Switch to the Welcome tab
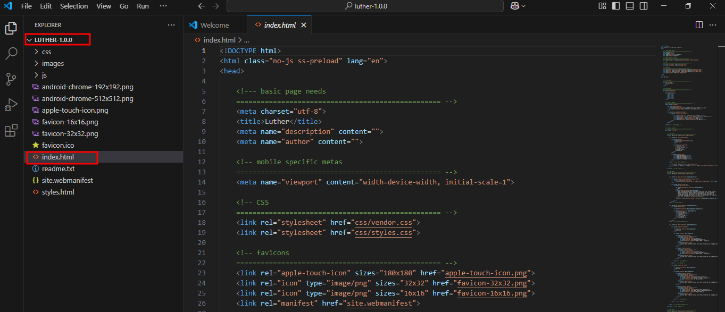 tap(215, 25)
